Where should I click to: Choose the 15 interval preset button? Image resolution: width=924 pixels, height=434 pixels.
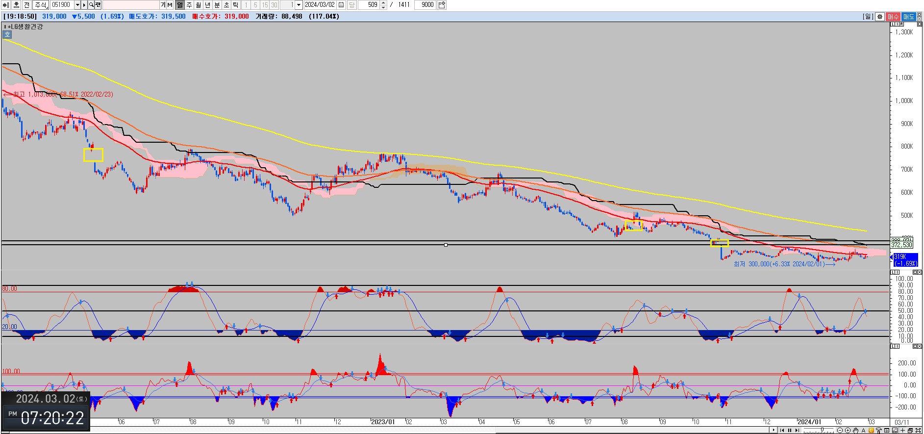pyautogui.click(x=265, y=5)
